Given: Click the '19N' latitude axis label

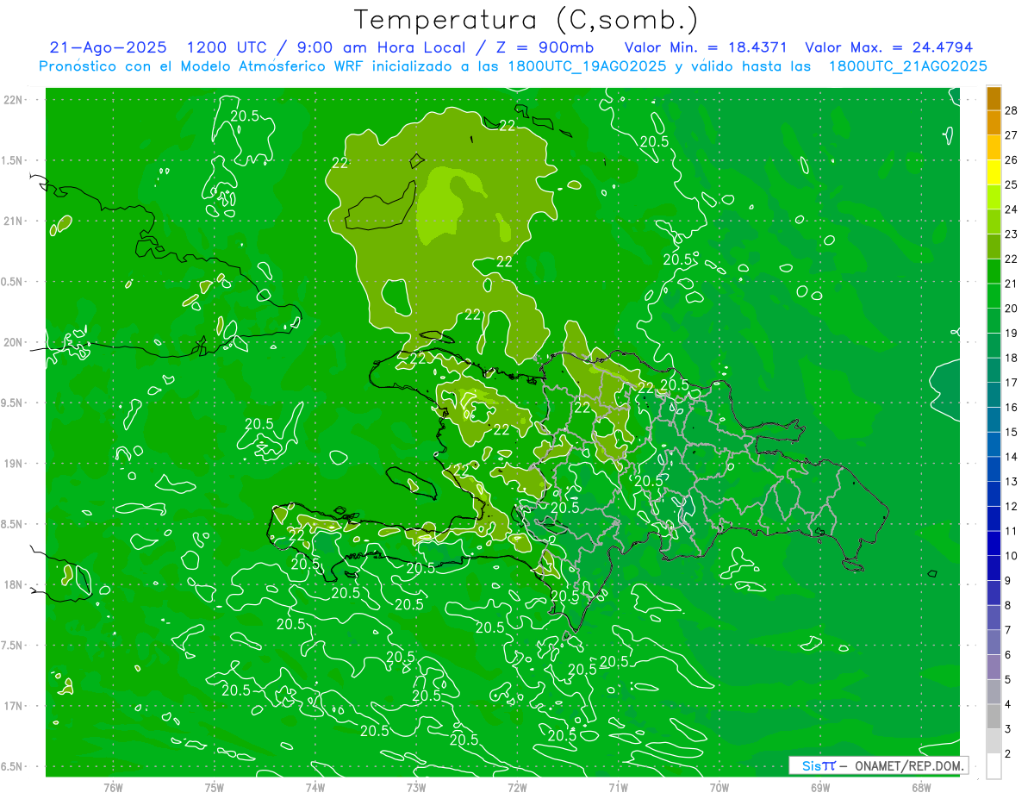Looking at the screenshot, I should coord(14,463).
